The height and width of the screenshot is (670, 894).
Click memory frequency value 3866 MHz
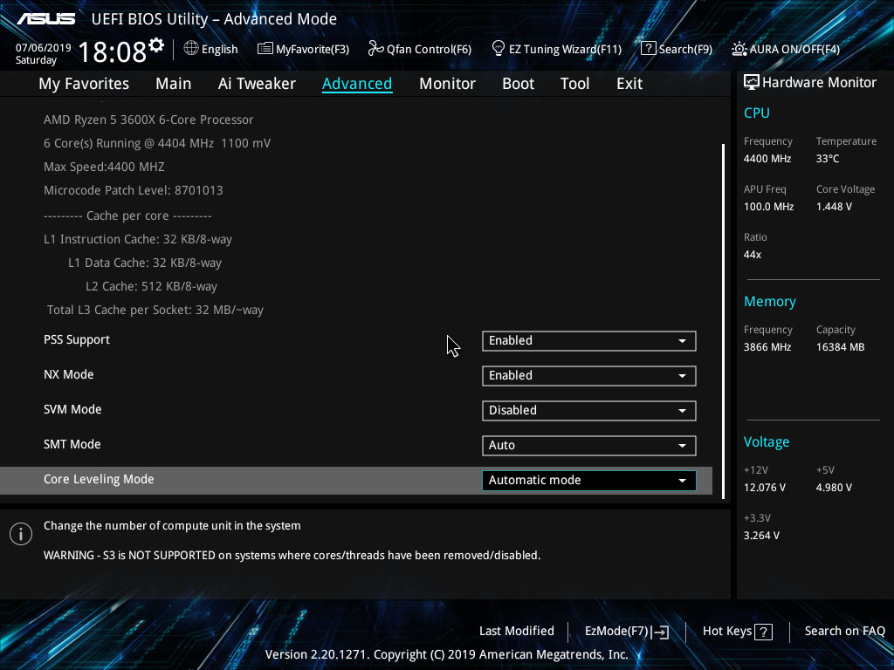767,347
